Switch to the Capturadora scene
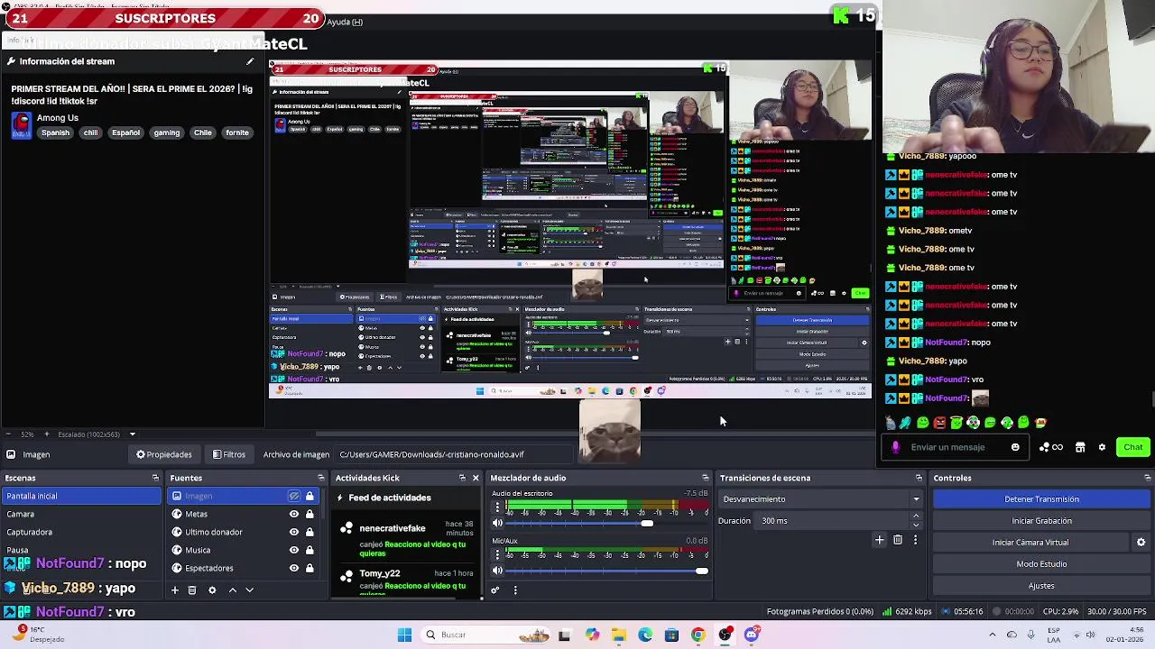This screenshot has width=1155, height=649. tap(81, 532)
